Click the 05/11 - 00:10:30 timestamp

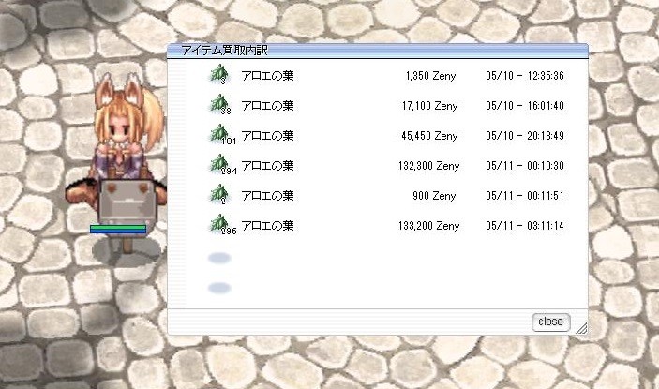point(525,166)
